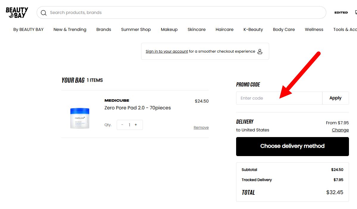Open the Brands menu
This screenshot has width=357, height=209.
(104, 29)
